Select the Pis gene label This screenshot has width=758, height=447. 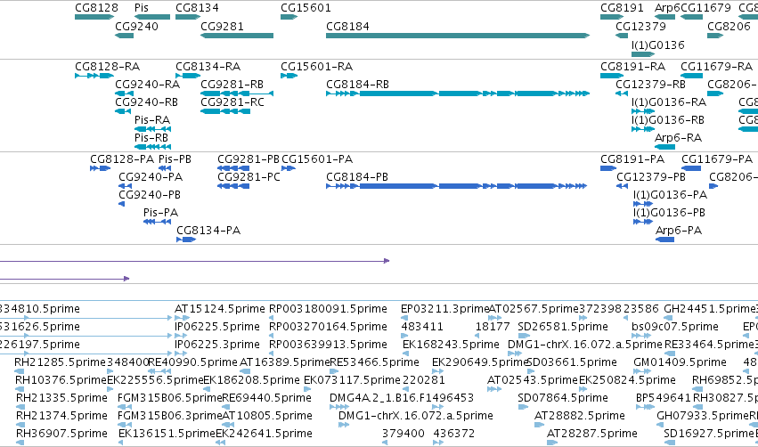point(142,8)
